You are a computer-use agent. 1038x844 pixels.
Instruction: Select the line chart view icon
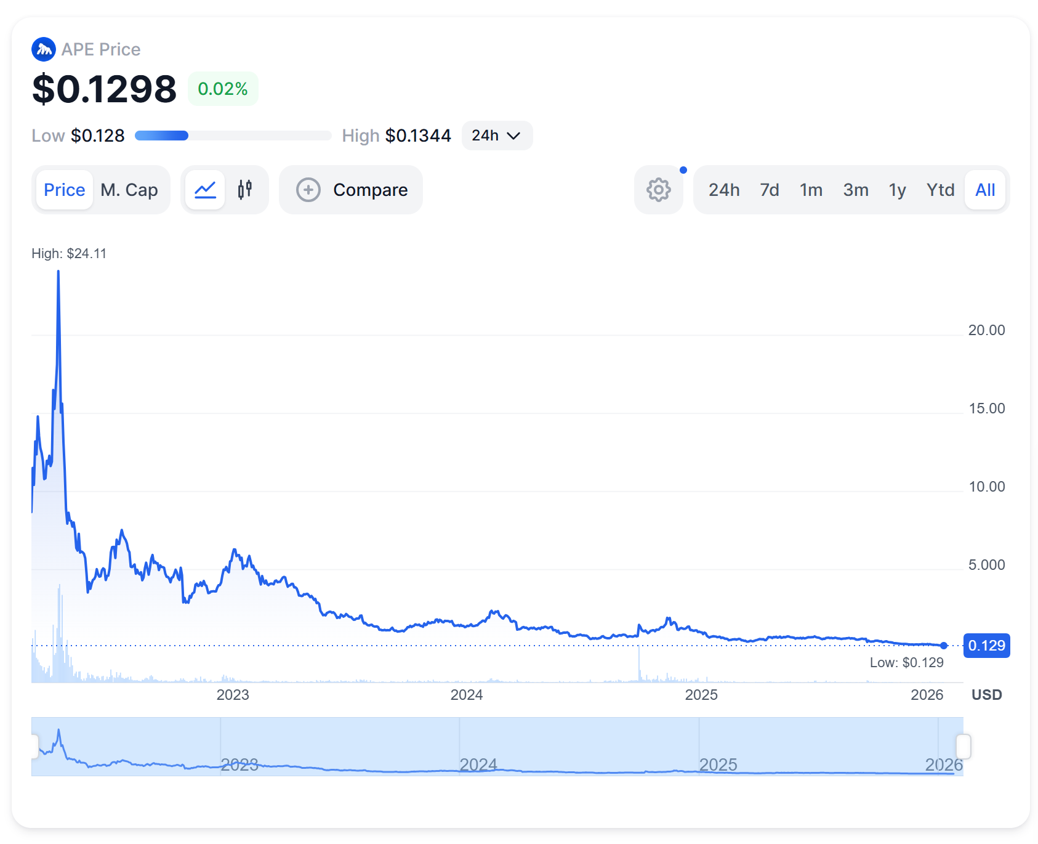(204, 190)
